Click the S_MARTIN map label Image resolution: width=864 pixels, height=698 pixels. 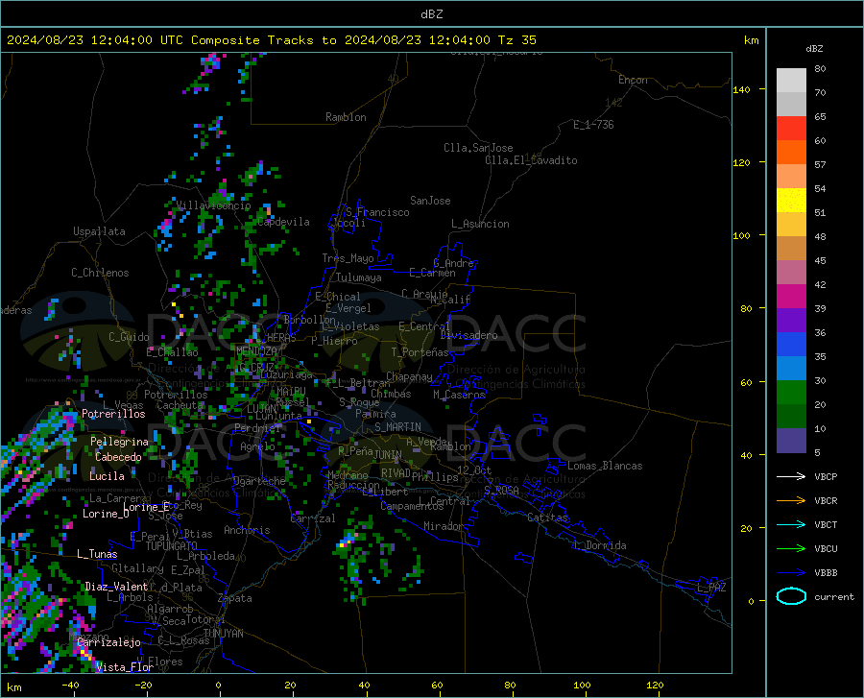397,427
